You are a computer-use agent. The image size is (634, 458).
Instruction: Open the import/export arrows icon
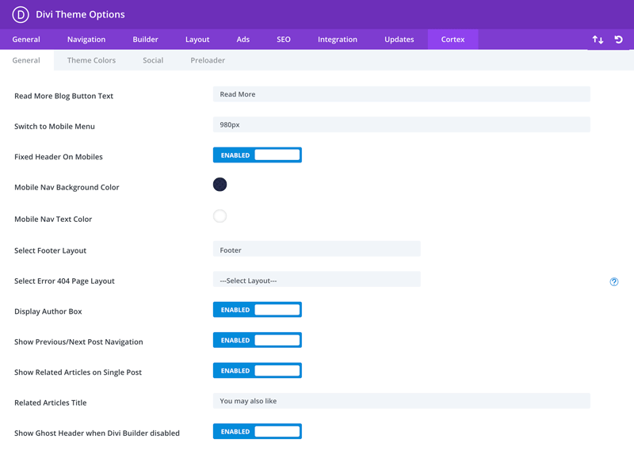tap(598, 40)
